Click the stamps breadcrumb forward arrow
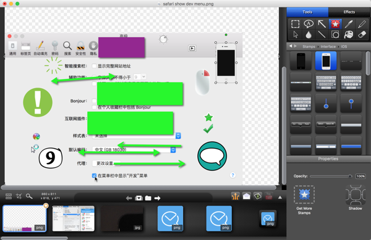The height and width of the screenshot is (240, 371). tap(296, 46)
